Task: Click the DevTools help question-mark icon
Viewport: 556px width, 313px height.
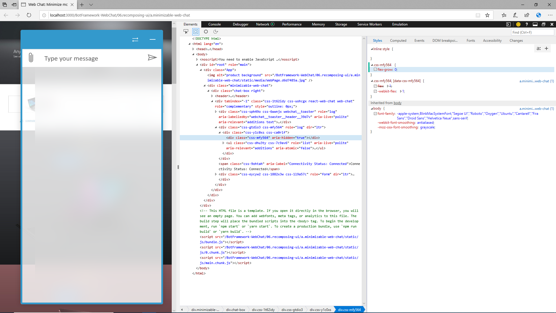Action: pyautogui.click(x=527, y=24)
